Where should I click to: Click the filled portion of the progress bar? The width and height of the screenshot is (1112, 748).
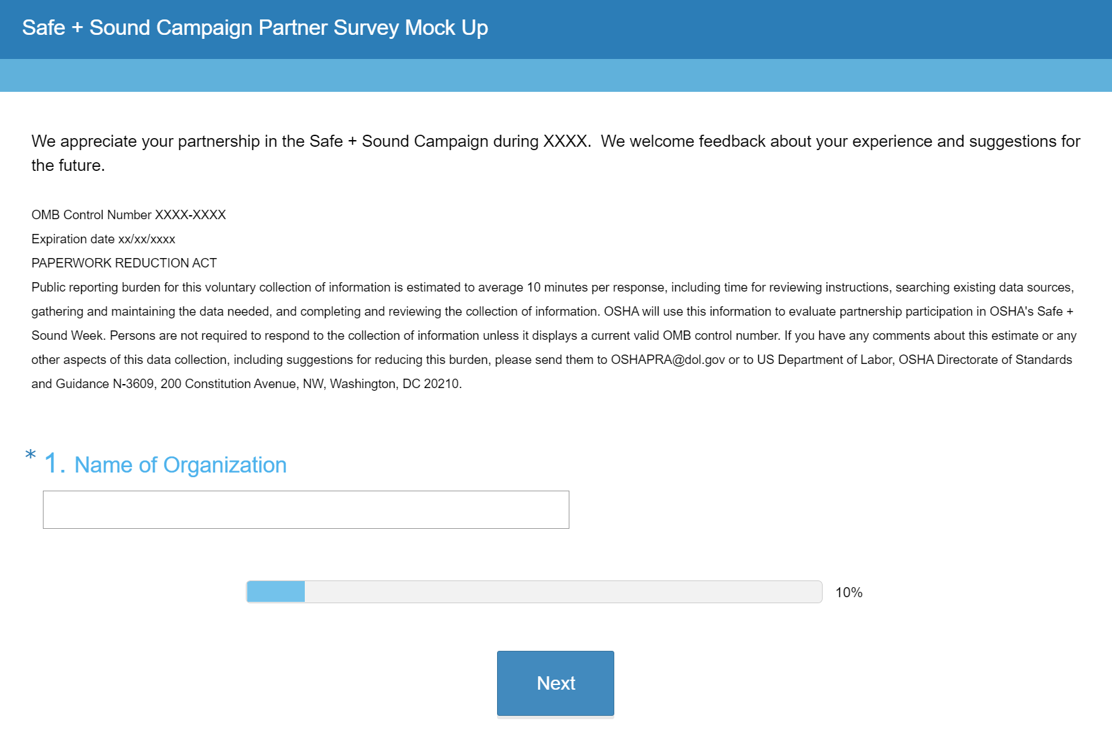point(276,592)
